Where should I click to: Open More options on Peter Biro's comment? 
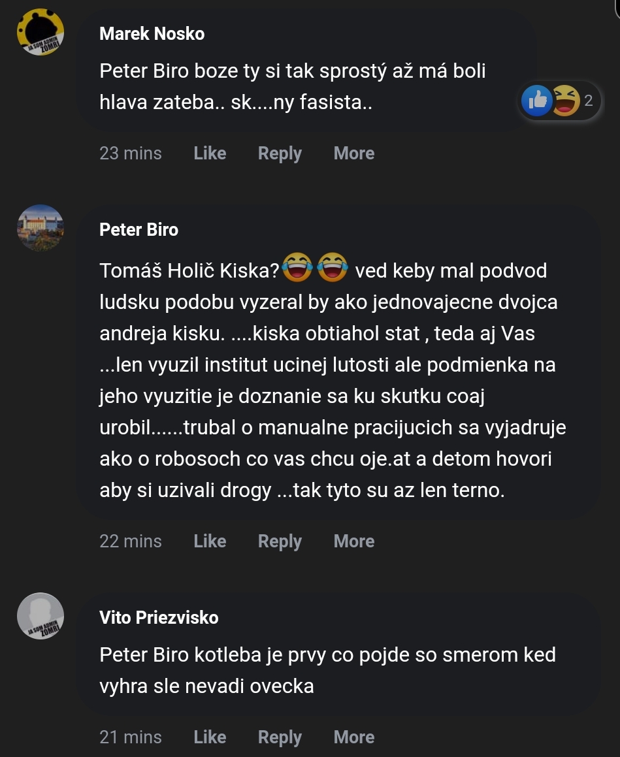point(354,541)
